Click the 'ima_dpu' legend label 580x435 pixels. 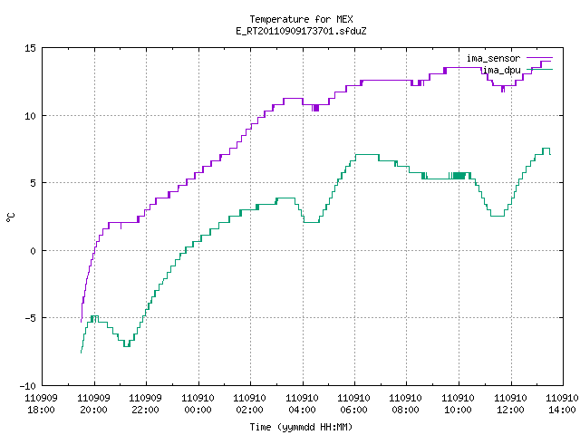click(502, 70)
